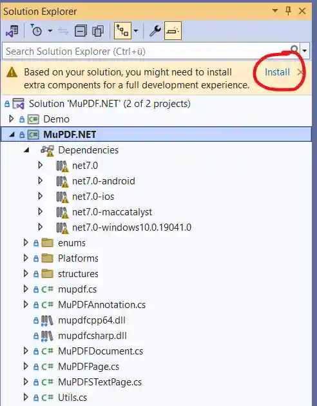Expand the Utils.cs file node
Screen dimensions: 317x406
[26, 397]
